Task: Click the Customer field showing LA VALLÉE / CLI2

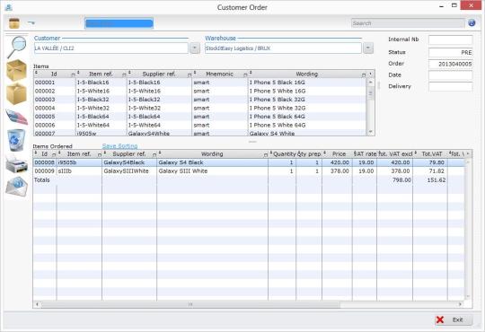Action: click(111, 48)
